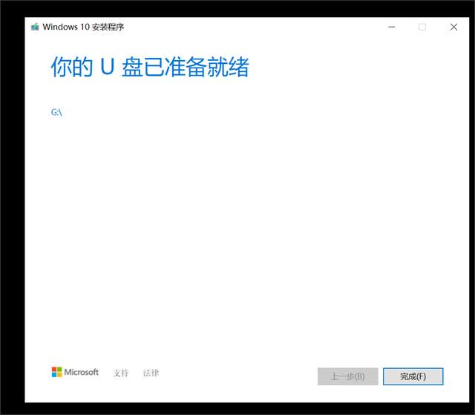Minimize the Windows 10 安装程序 window

(x=391, y=27)
